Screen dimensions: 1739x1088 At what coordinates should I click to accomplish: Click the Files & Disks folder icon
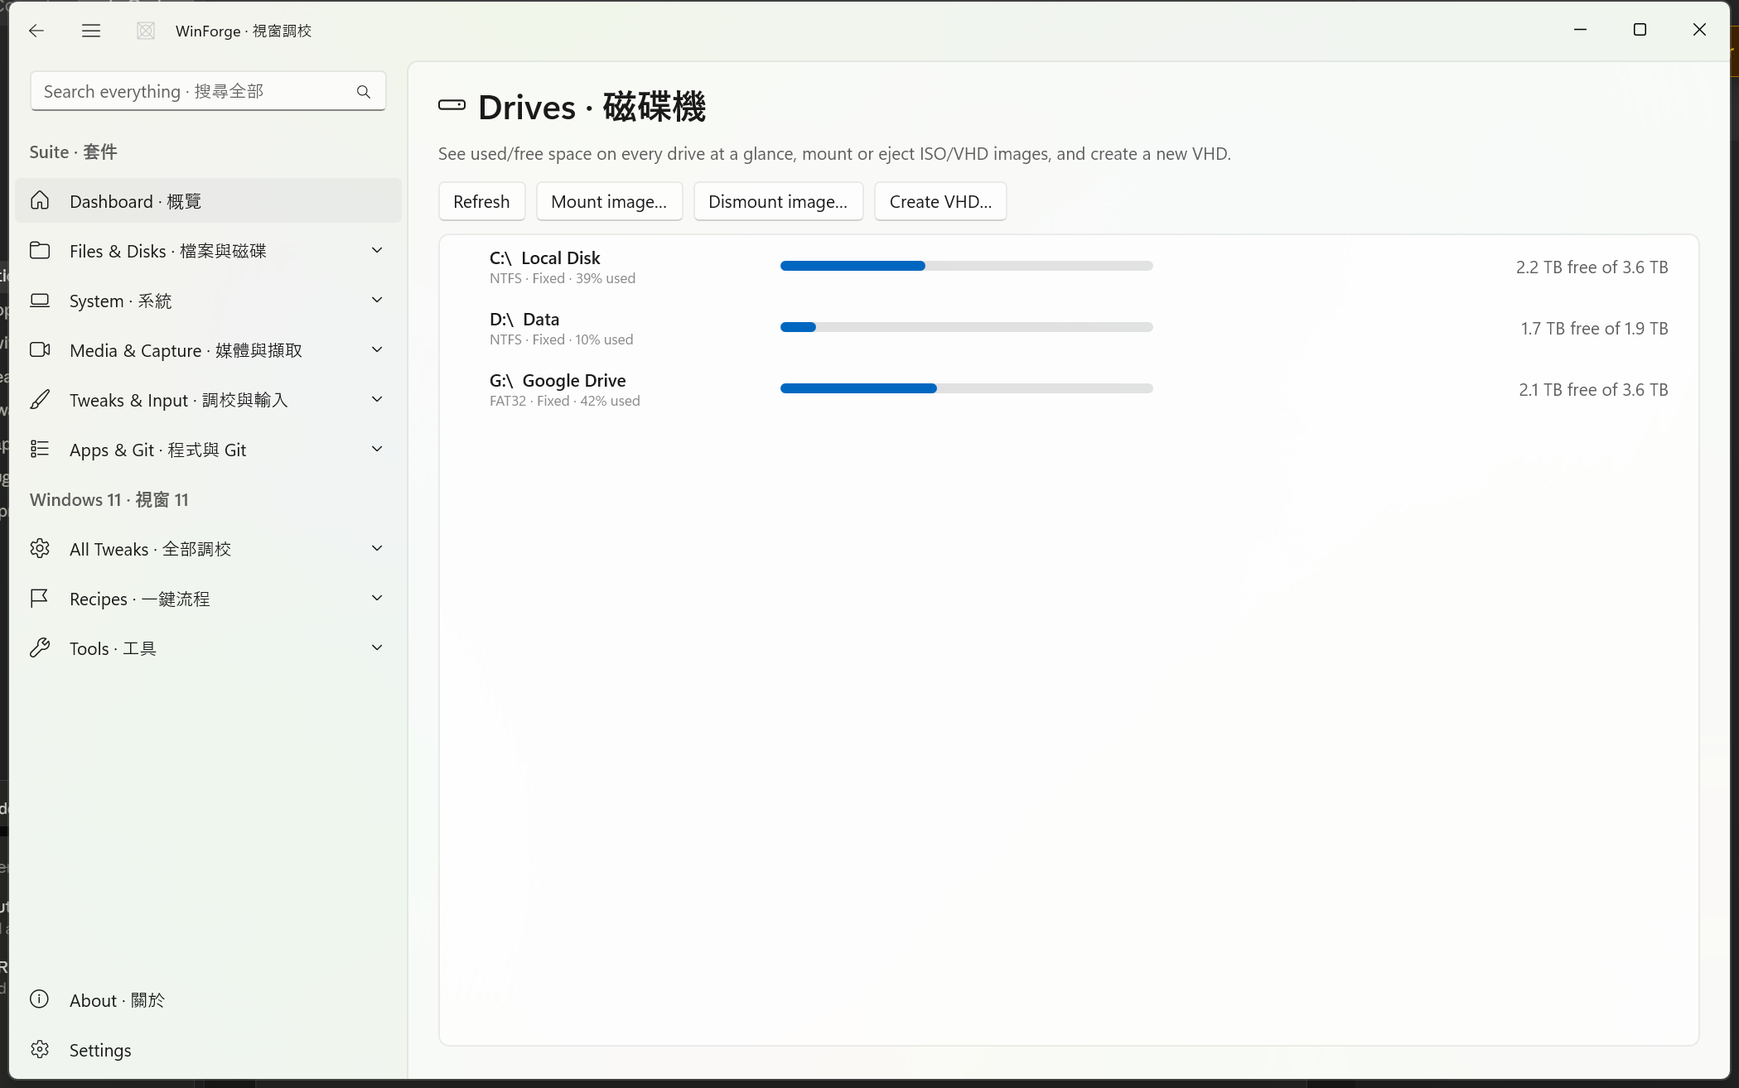40,250
